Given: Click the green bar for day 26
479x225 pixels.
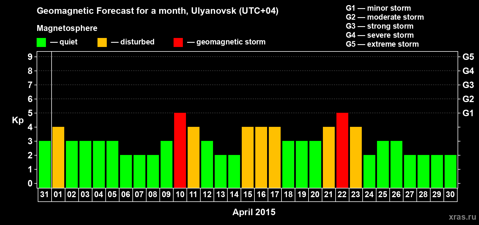Looking at the screenshot, I should [x=396, y=164].
